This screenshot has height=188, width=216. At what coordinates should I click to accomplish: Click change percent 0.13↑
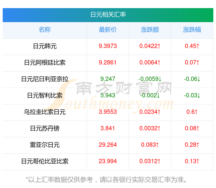[x=192, y=161]
